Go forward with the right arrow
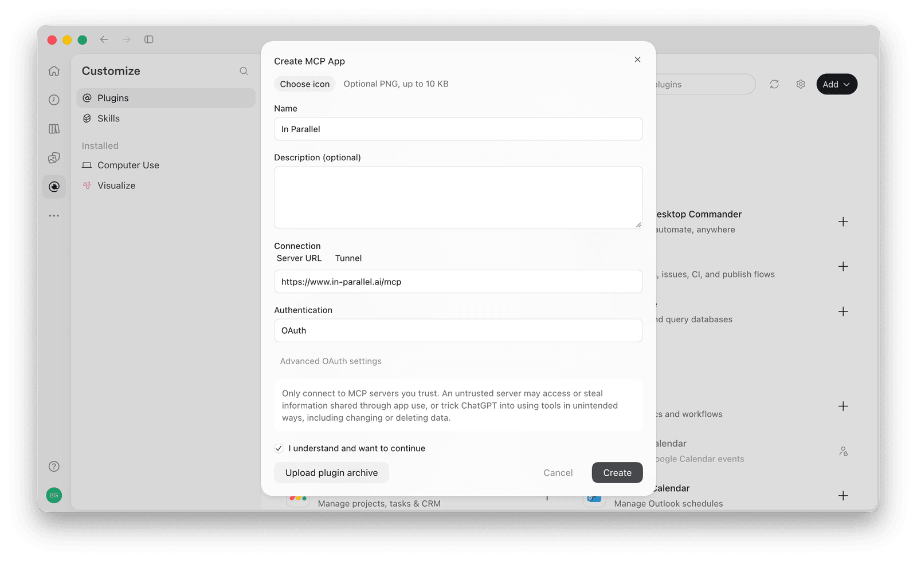The image size is (917, 561). point(126,39)
